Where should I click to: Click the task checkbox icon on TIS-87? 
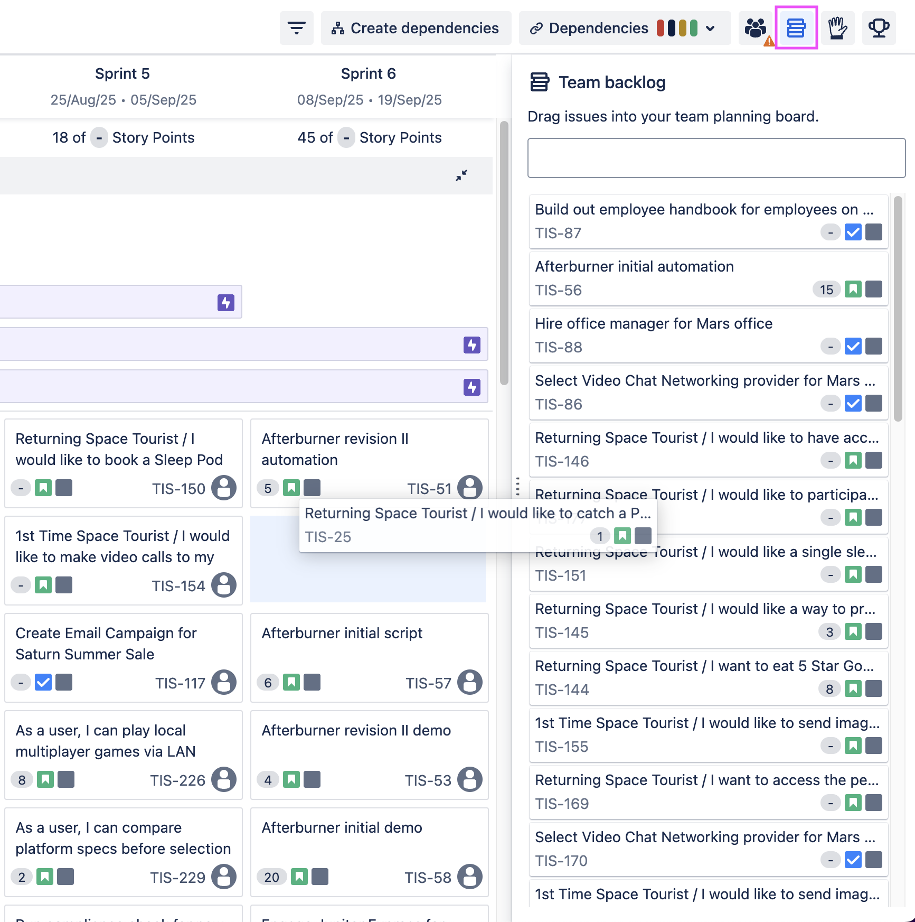(x=853, y=232)
